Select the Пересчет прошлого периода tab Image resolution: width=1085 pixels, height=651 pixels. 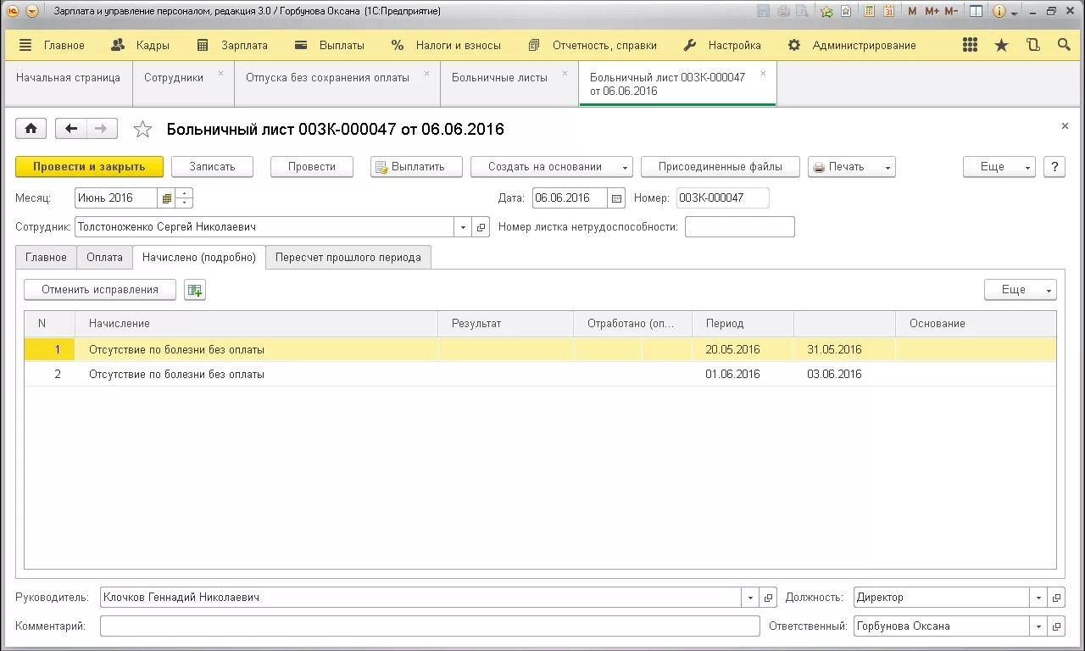(348, 258)
